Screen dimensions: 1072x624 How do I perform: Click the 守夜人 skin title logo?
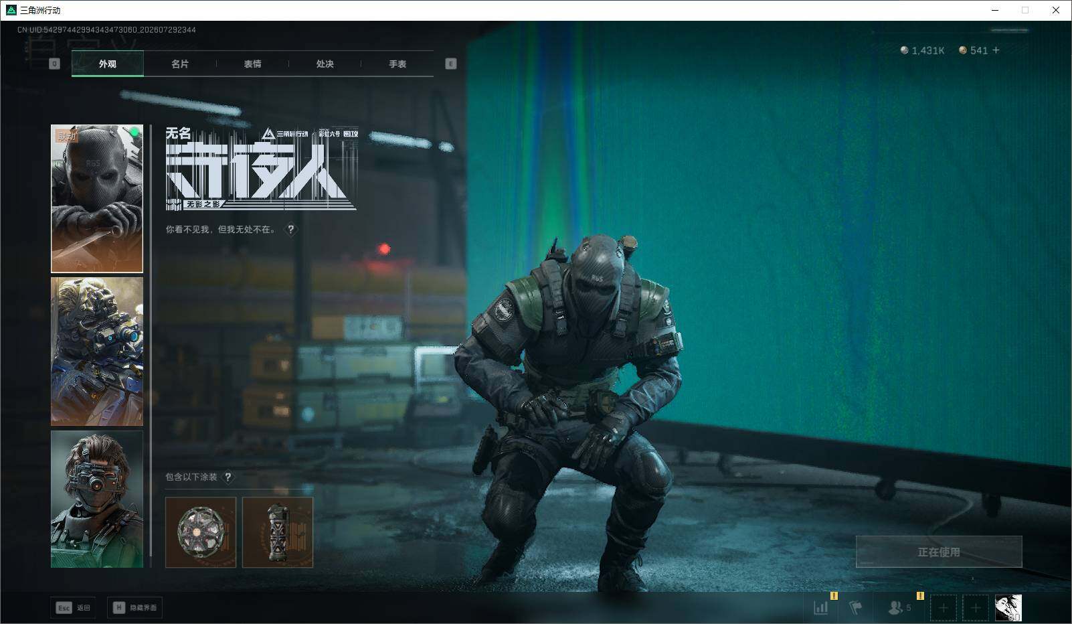click(262, 168)
